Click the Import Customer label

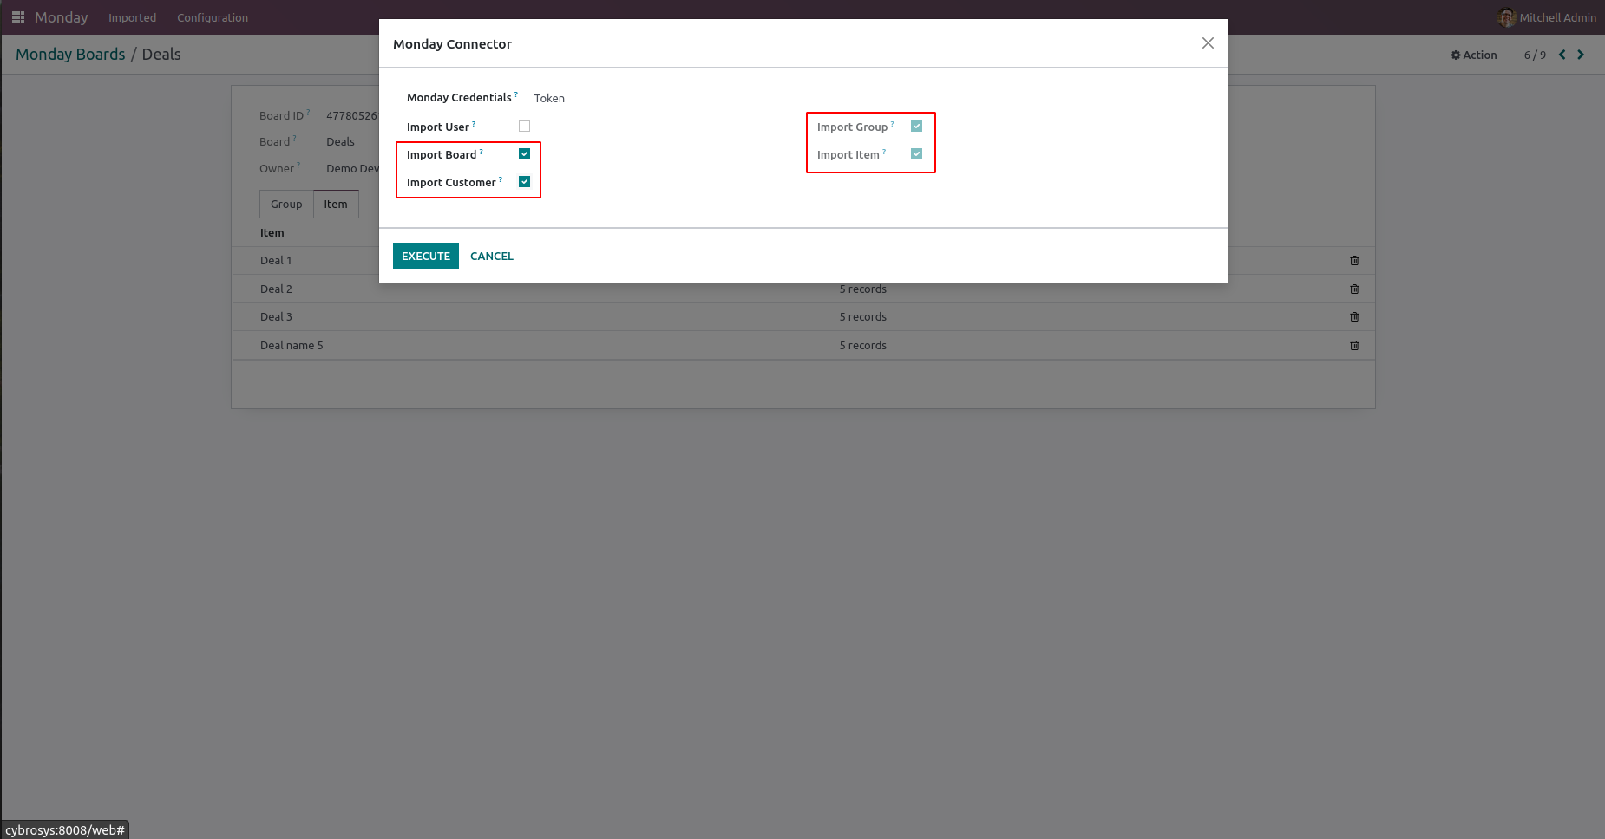(x=451, y=183)
